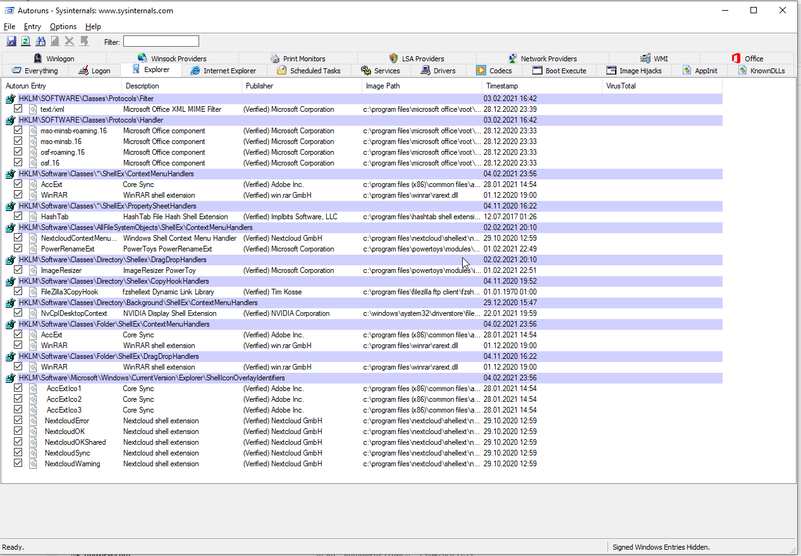Viewport: 801px width, 556px height.
Task: Click file icon next to NextcloudError entry
Action: pyautogui.click(x=33, y=421)
